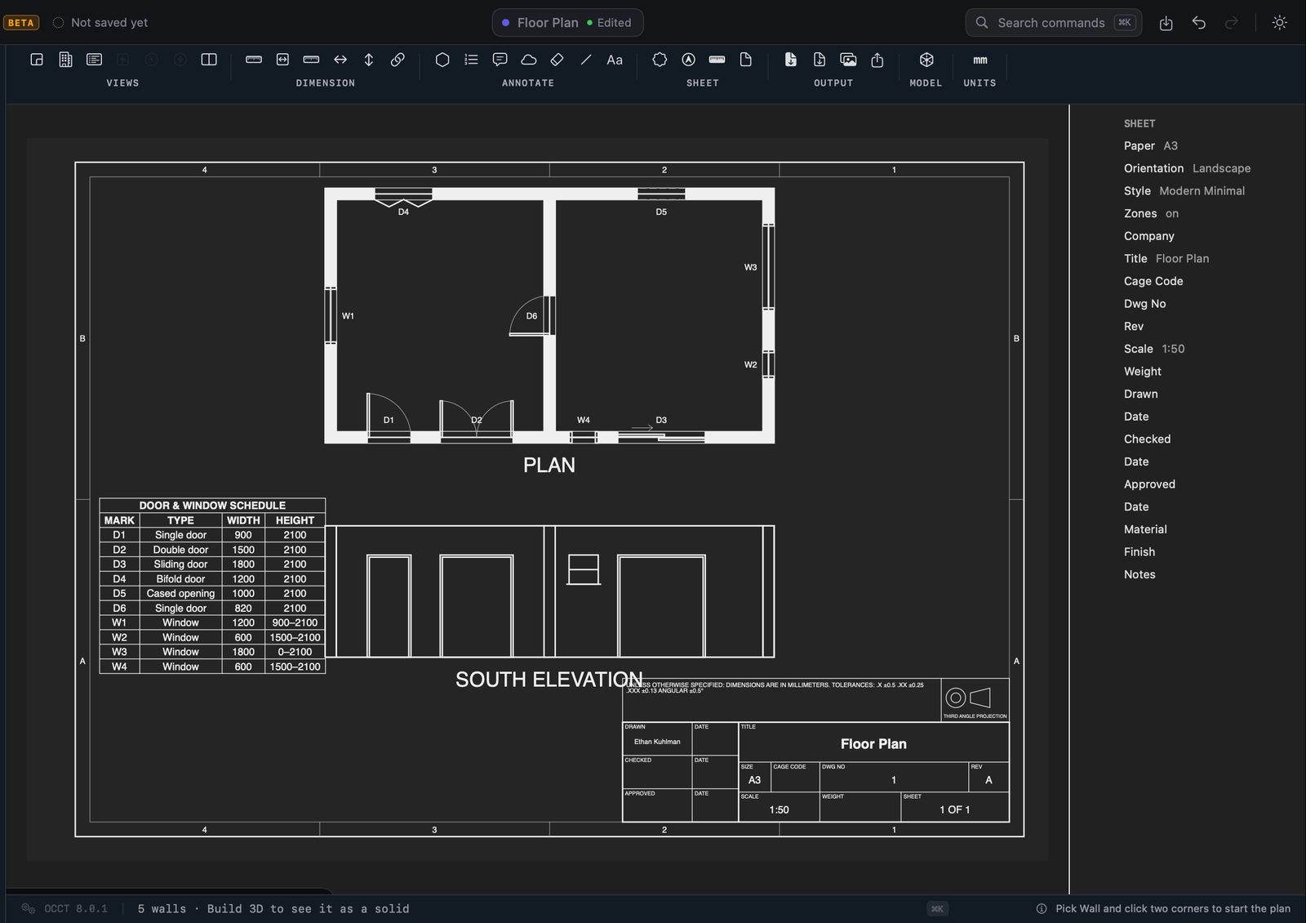Select the diagonal line tool

586,60
